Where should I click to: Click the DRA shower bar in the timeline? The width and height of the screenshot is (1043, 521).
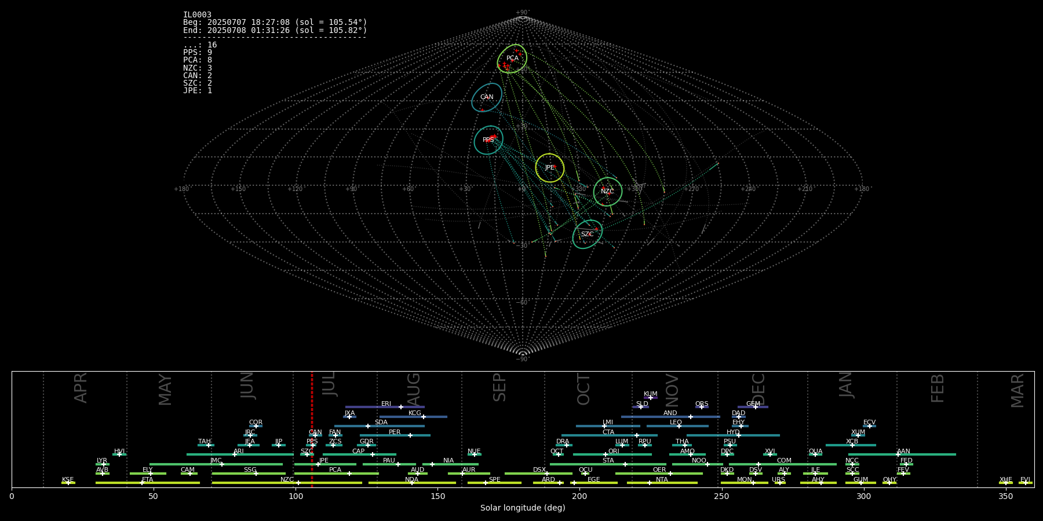click(x=564, y=445)
